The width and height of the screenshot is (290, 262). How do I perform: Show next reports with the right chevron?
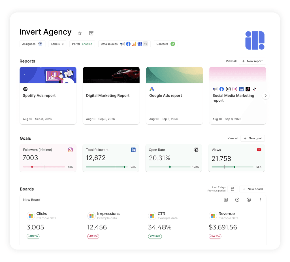[x=265, y=95]
